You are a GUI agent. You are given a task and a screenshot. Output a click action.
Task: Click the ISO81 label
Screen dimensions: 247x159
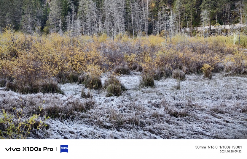point(237,147)
